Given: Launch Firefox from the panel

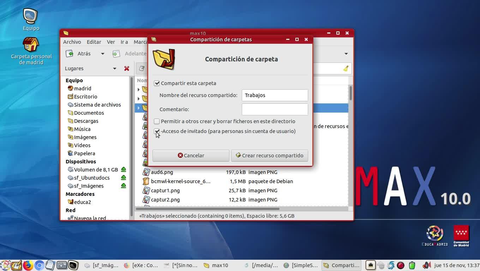Looking at the screenshot, I should point(28,265).
